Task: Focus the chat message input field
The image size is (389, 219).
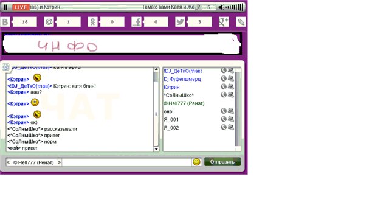Action: 126,162
